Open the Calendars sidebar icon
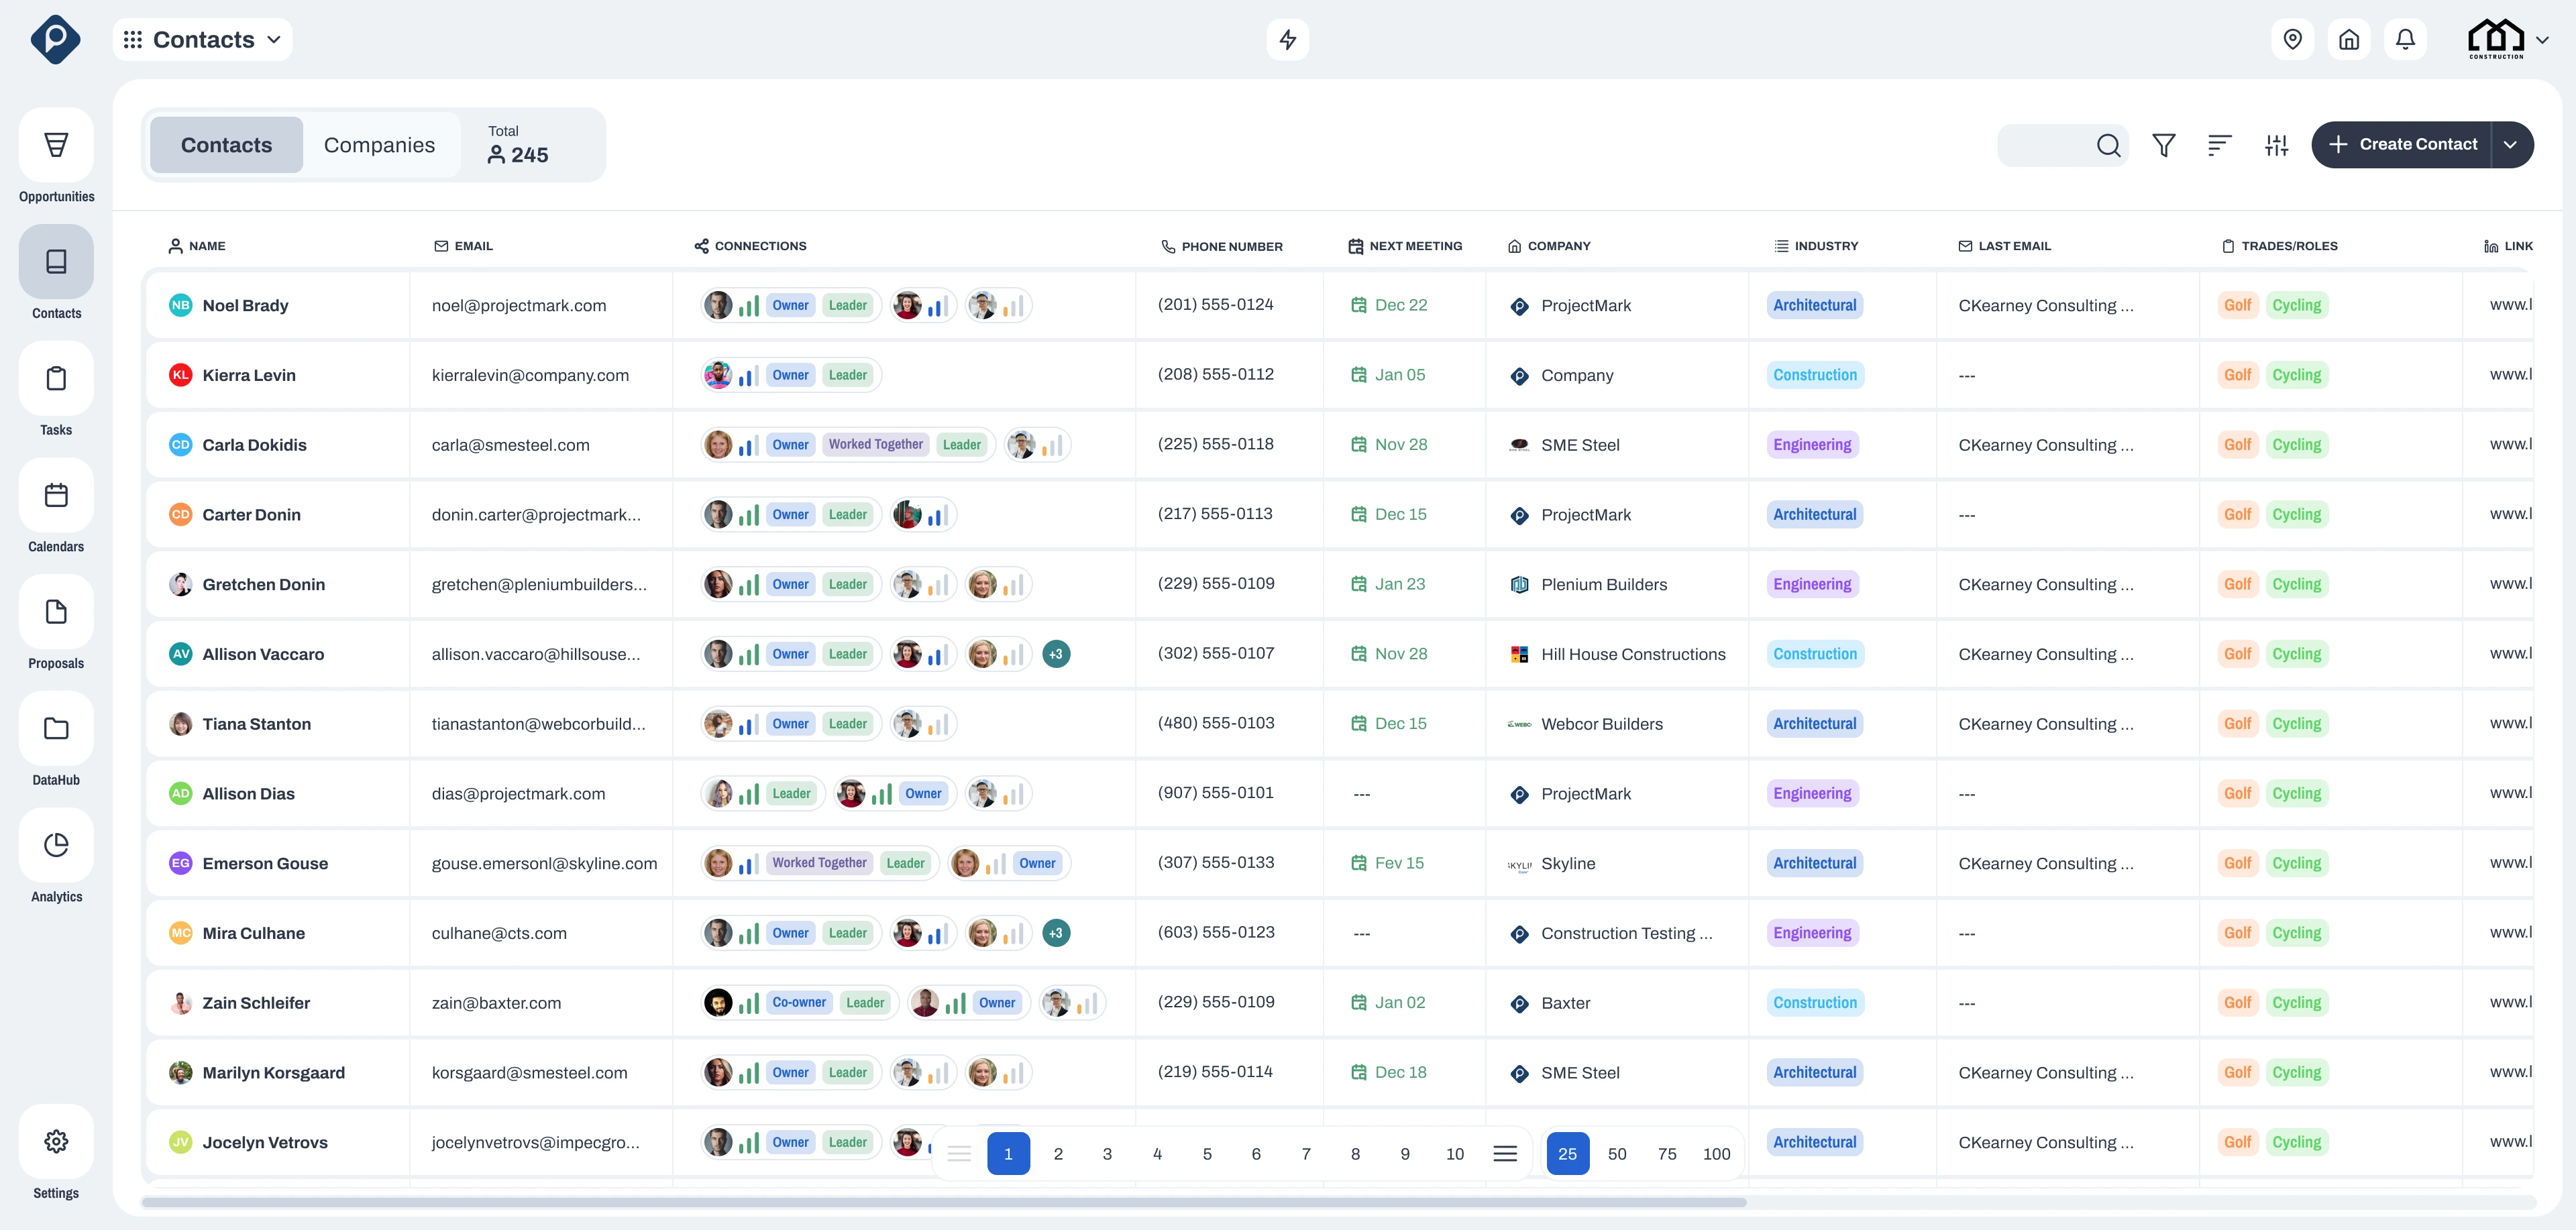Screen dimensions: 2576x1230 (x=56, y=495)
